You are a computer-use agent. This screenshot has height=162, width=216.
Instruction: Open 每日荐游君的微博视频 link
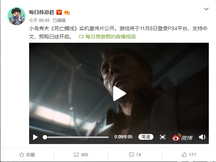(x=110, y=37)
